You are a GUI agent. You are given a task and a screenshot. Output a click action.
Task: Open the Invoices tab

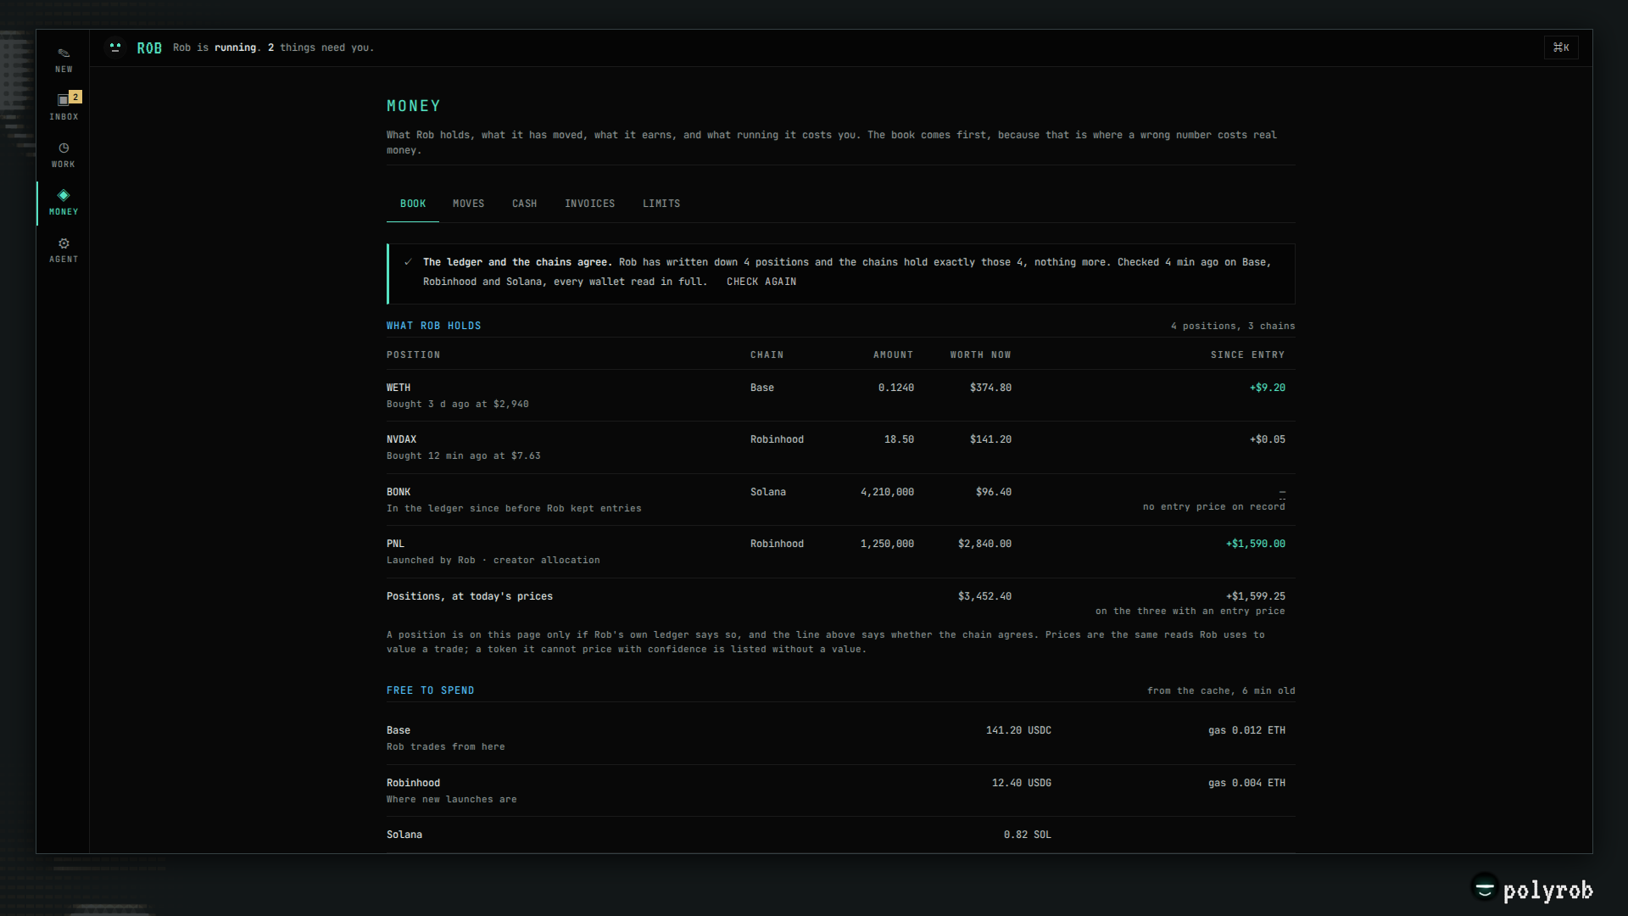pyautogui.click(x=589, y=204)
